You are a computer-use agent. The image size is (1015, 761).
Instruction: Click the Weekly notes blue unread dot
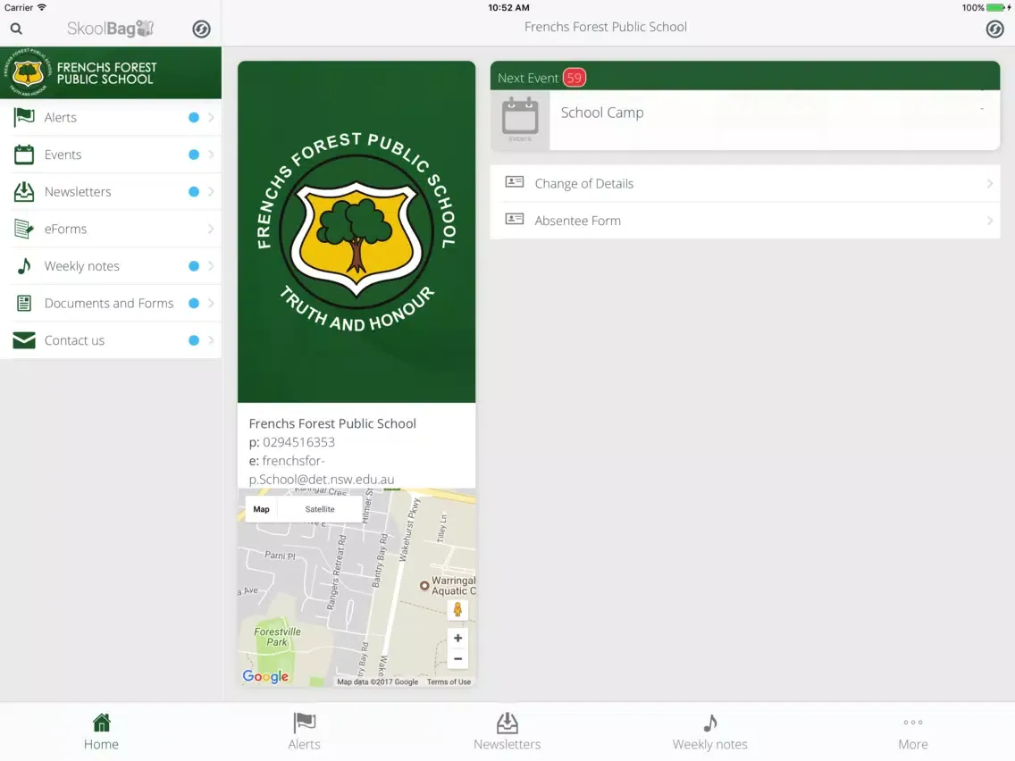[x=194, y=266]
